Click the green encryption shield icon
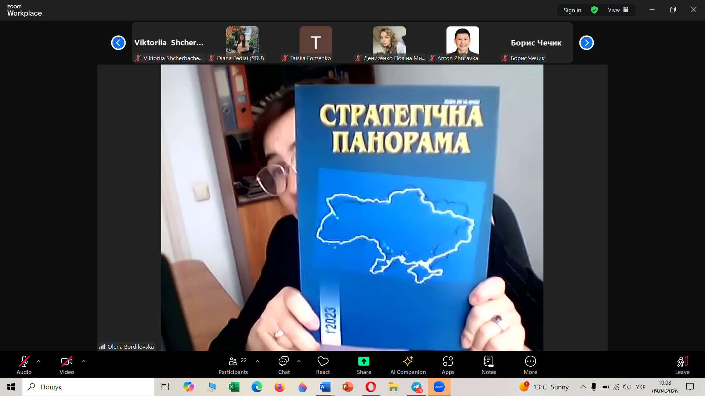Screen dimensions: 705x396 pos(594,10)
